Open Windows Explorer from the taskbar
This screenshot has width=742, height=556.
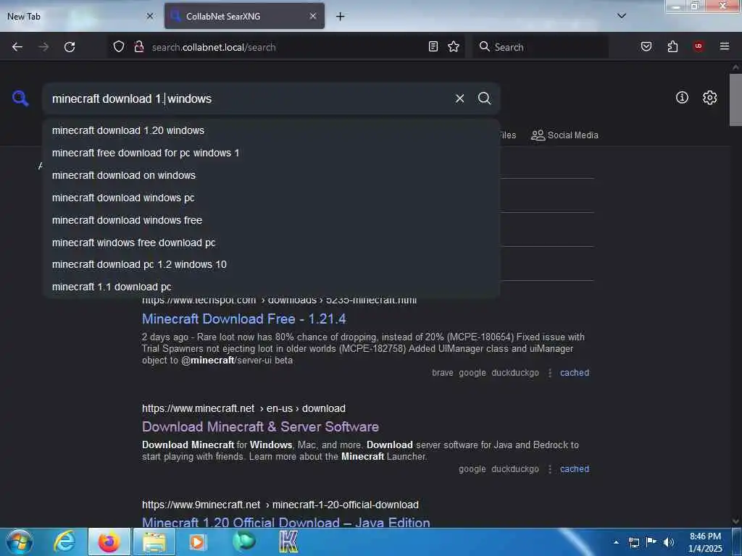[x=155, y=542]
